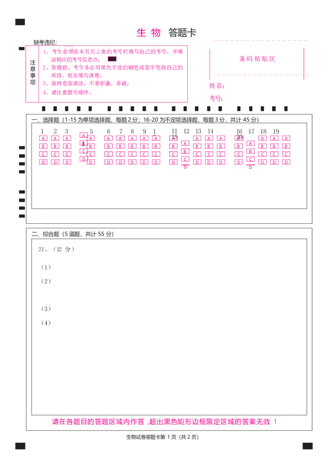This screenshot has height=465, width=328.
Task: Fill the bottom-left bubble of the leftmost answer group
Action: tap(43, 162)
